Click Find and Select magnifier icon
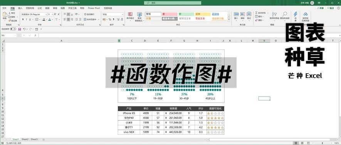The height and width of the screenshot is (145, 341). [285, 14]
